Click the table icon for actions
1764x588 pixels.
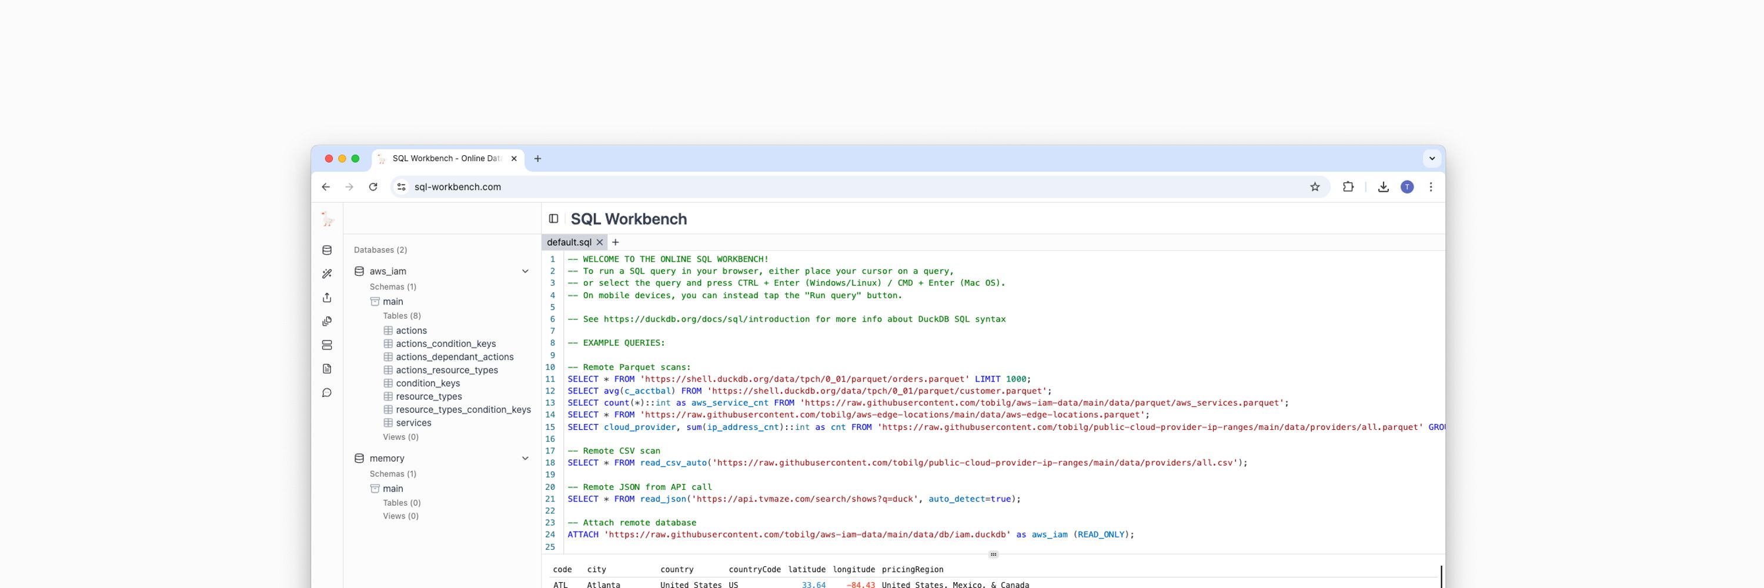388,330
